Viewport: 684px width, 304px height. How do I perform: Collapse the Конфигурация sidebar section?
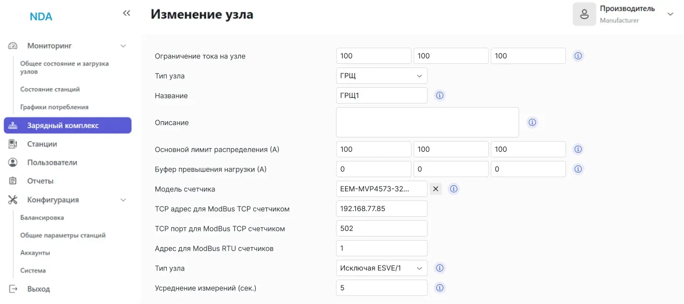(123, 200)
